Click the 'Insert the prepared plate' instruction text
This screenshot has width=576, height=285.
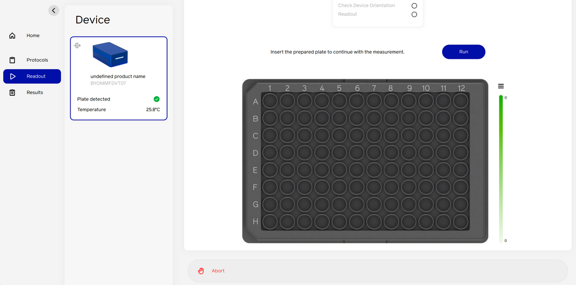[x=337, y=52]
